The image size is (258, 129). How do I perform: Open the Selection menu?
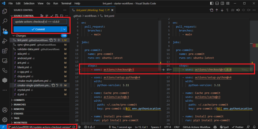coord(29,3)
